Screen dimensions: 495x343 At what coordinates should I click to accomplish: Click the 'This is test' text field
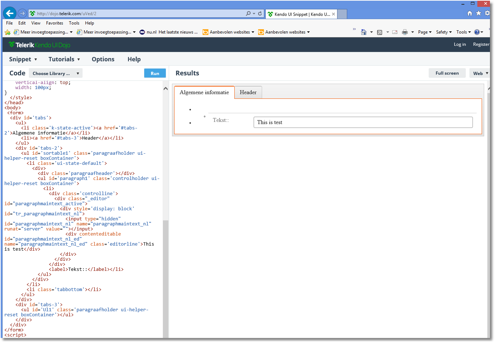(363, 122)
